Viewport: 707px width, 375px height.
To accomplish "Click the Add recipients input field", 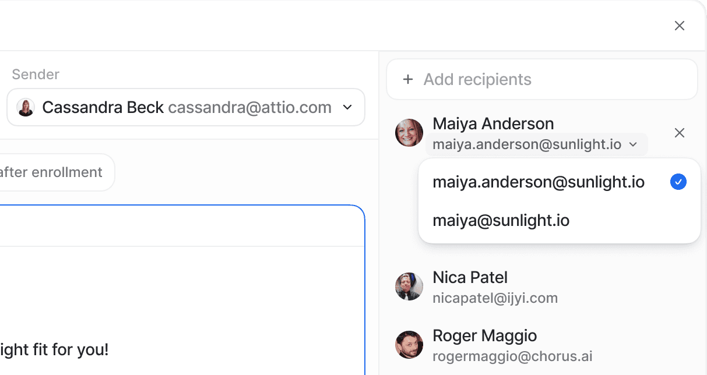I will click(542, 79).
